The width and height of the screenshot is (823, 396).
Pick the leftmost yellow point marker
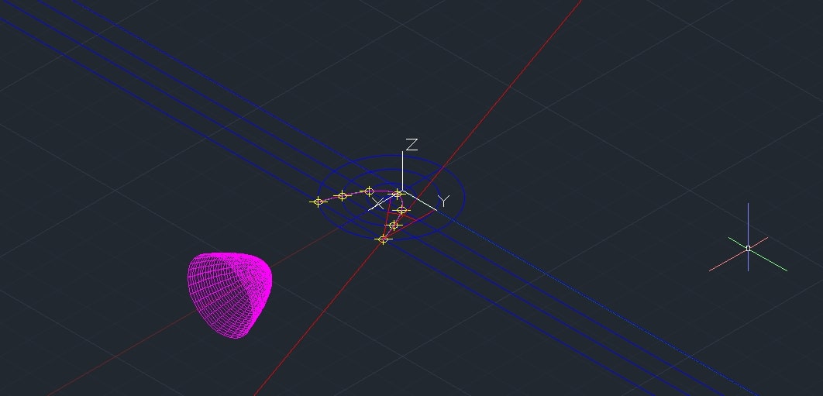pos(318,201)
